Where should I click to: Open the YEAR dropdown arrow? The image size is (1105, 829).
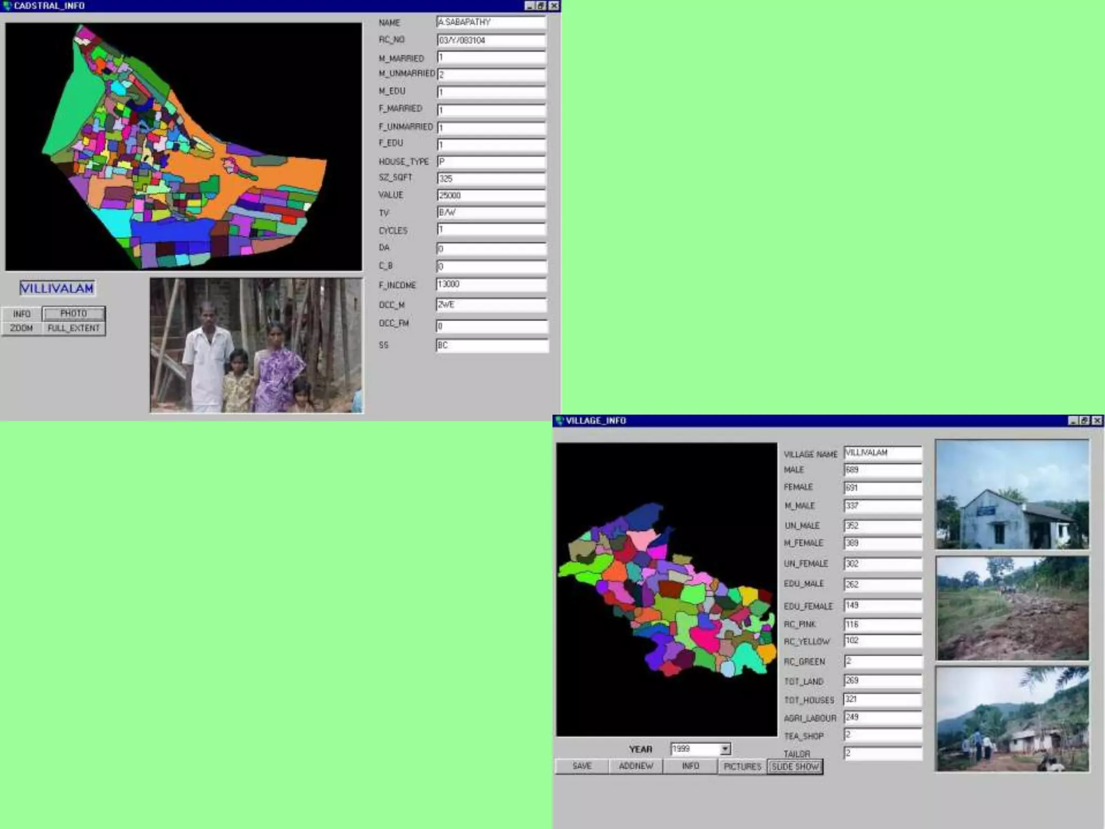(x=725, y=749)
